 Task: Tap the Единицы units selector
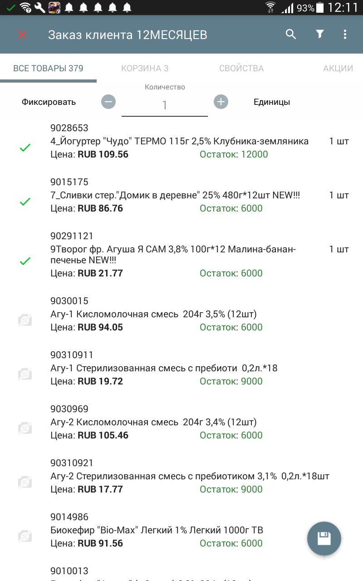click(x=272, y=102)
